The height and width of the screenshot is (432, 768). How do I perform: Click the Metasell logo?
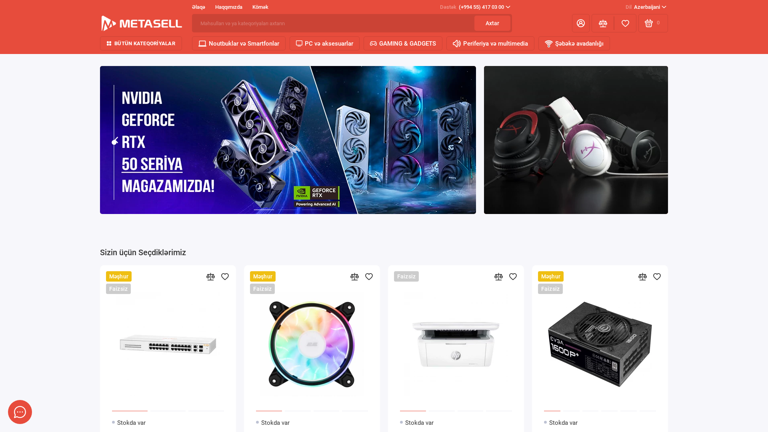click(x=142, y=24)
